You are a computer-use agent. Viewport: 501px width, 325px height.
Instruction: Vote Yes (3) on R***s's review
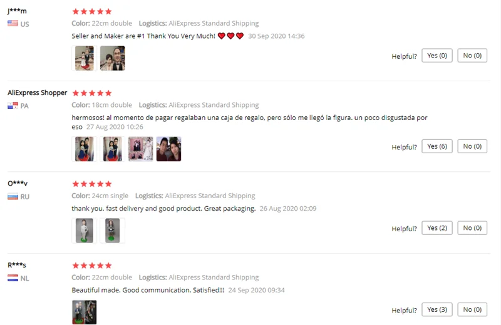click(437, 310)
